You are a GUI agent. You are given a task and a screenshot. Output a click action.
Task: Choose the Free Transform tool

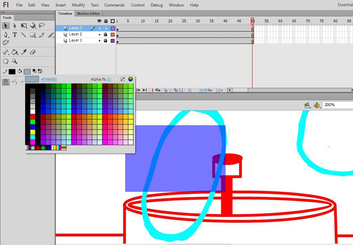pyautogui.click(x=23, y=26)
